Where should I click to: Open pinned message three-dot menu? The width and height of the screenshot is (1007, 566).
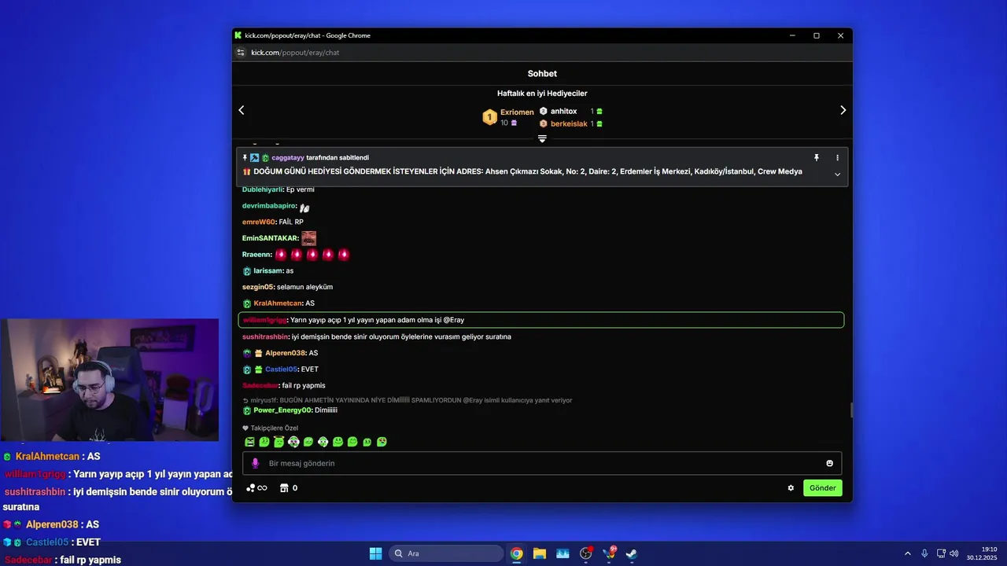pyautogui.click(x=837, y=158)
